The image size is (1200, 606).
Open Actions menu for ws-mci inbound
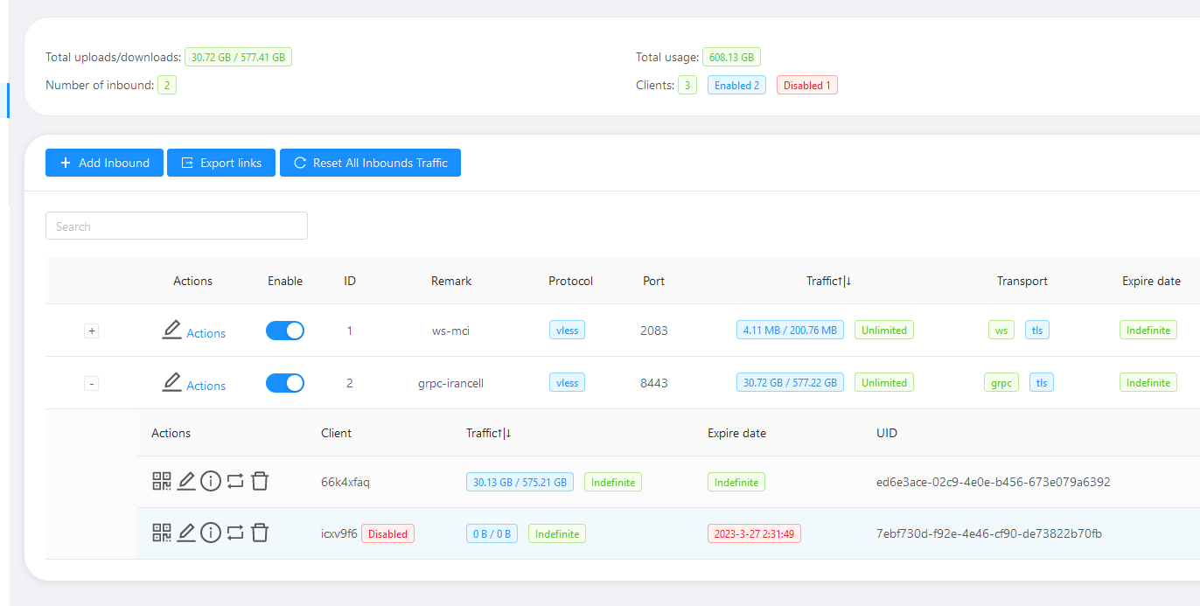(194, 332)
